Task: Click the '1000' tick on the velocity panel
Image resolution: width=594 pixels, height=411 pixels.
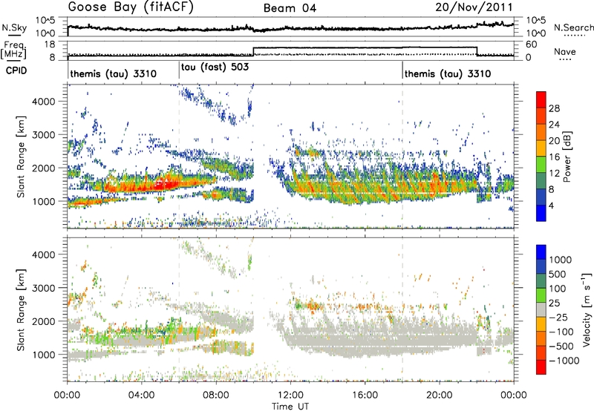Action: [x=44, y=355]
